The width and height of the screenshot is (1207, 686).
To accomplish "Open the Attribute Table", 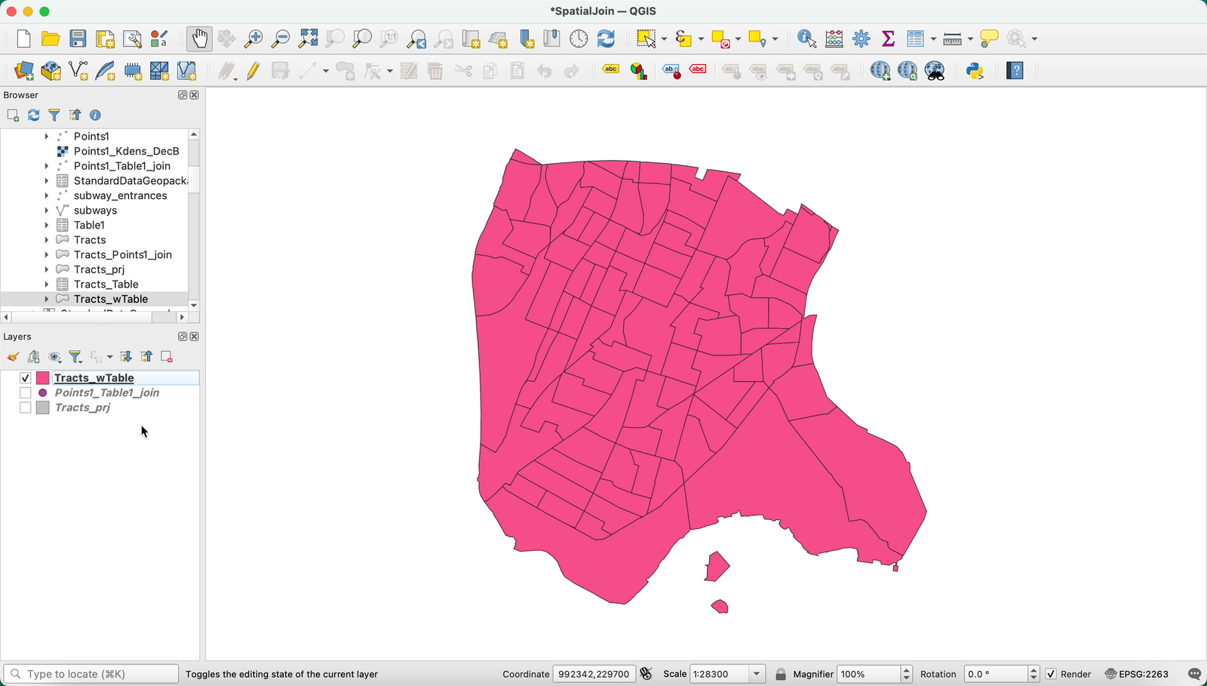I will coord(917,38).
